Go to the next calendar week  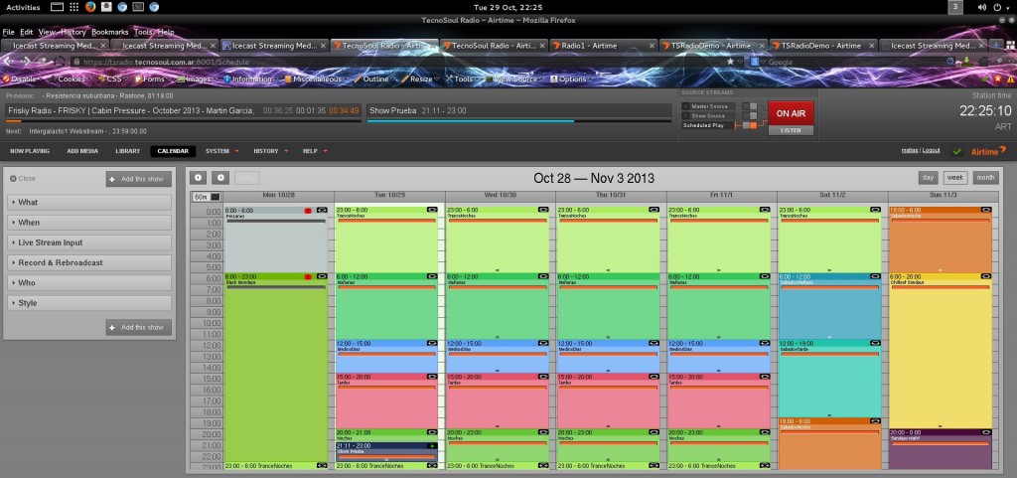[220, 178]
